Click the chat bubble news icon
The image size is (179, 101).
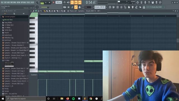click(x=160, y=2)
